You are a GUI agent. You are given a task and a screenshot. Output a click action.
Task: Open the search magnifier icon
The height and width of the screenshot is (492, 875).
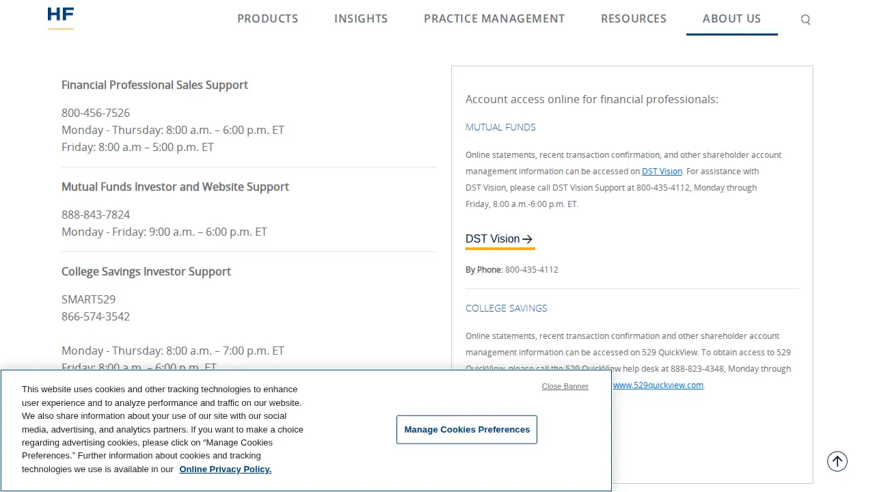[805, 20]
